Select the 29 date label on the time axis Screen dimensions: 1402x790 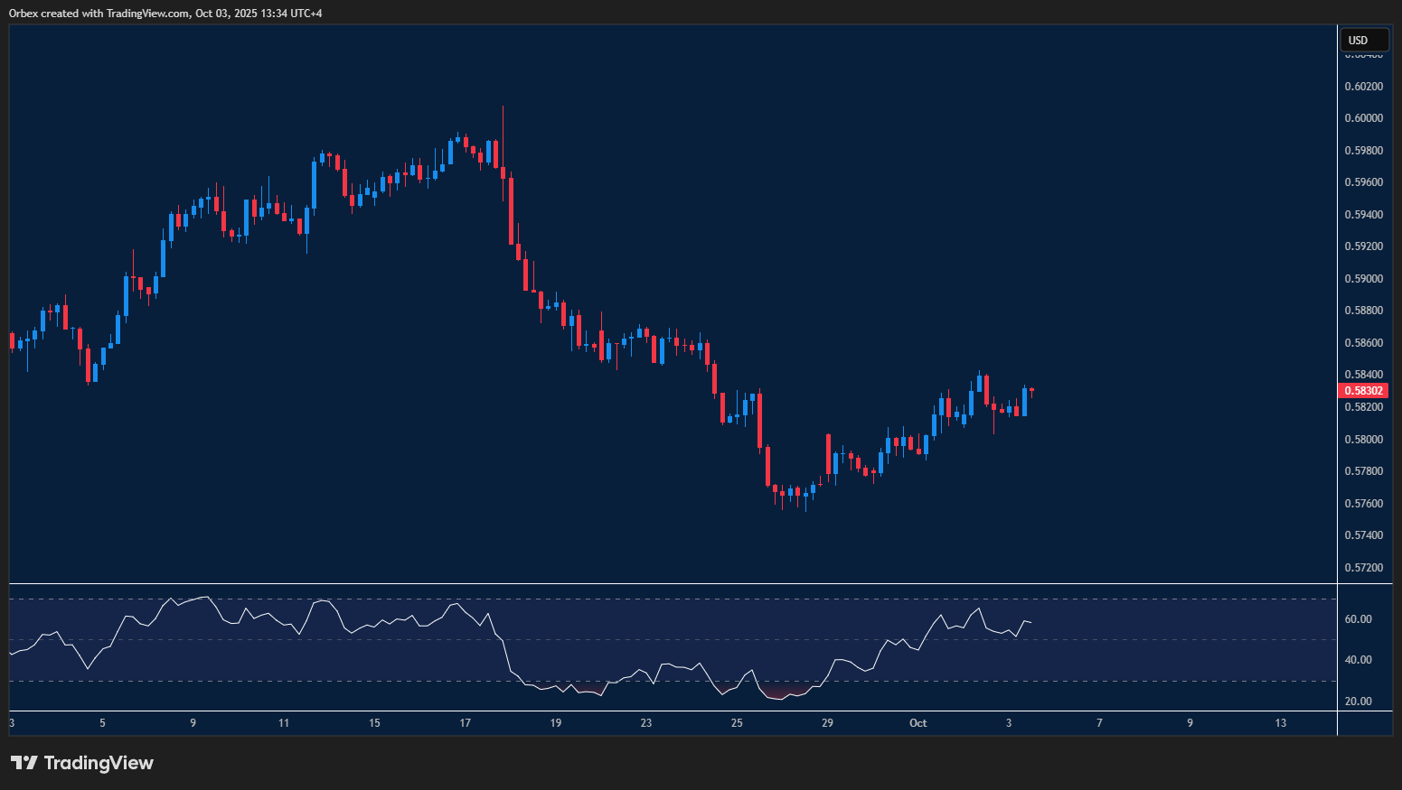[827, 723]
